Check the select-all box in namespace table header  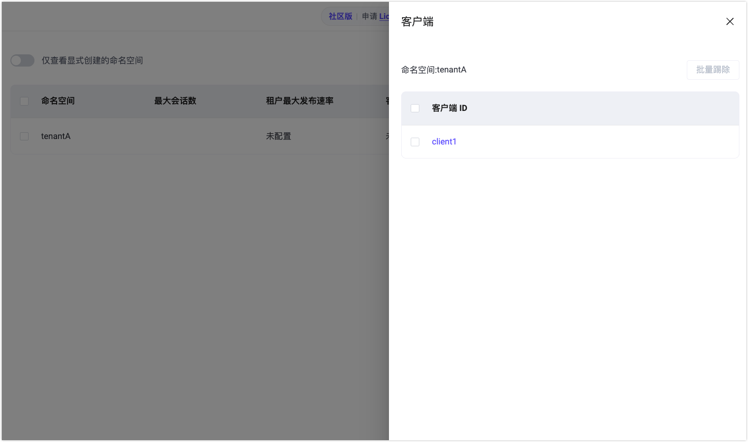tap(24, 101)
